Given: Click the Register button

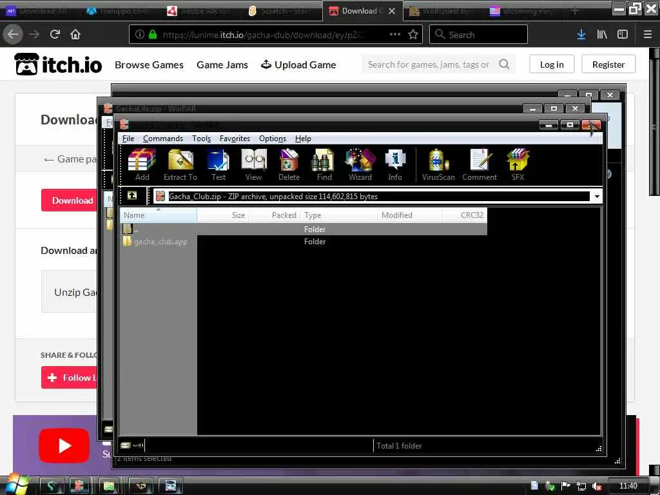Looking at the screenshot, I should [x=608, y=64].
